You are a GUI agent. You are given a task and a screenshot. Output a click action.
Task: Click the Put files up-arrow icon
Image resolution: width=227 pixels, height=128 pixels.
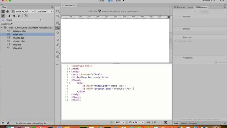pyautogui.click(x=14, y=16)
